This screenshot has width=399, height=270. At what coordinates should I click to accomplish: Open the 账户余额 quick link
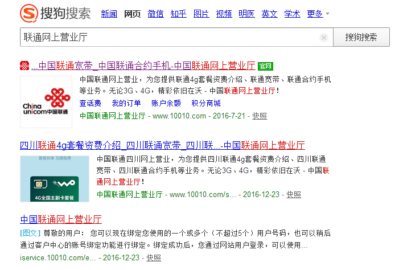click(166, 103)
